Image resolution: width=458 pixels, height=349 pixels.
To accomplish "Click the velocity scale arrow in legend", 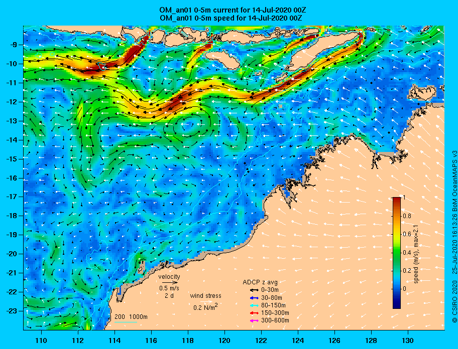I will coord(170,282).
